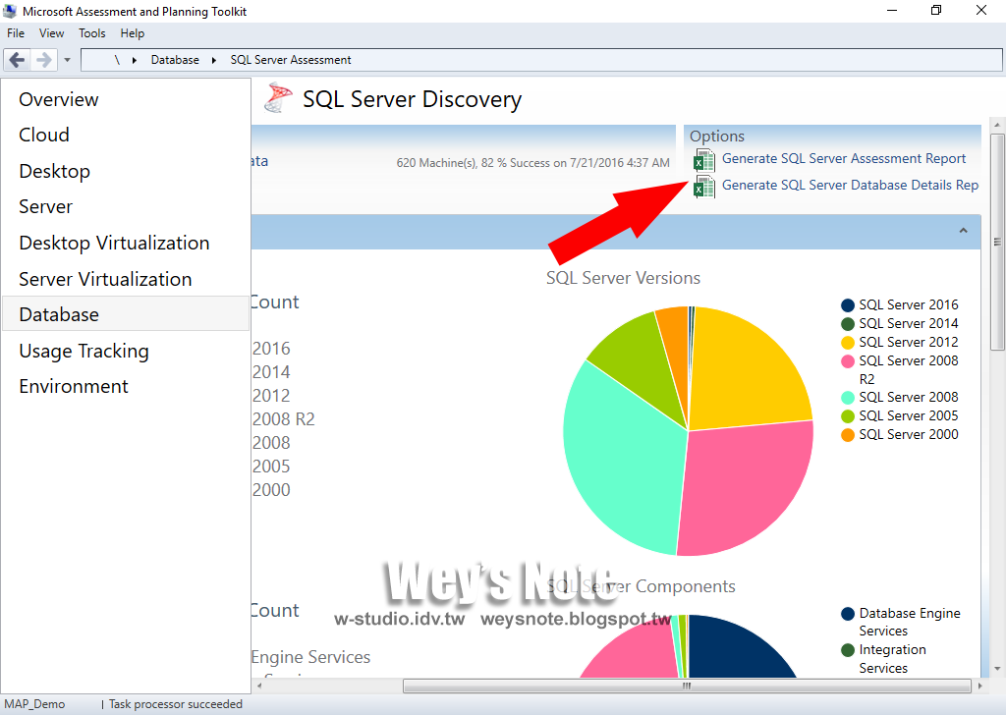This screenshot has width=1006, height=715.
Task: Collapse the SQL Server Versions panel chevron
Action: pyautogui.click(x=964, y=230)
